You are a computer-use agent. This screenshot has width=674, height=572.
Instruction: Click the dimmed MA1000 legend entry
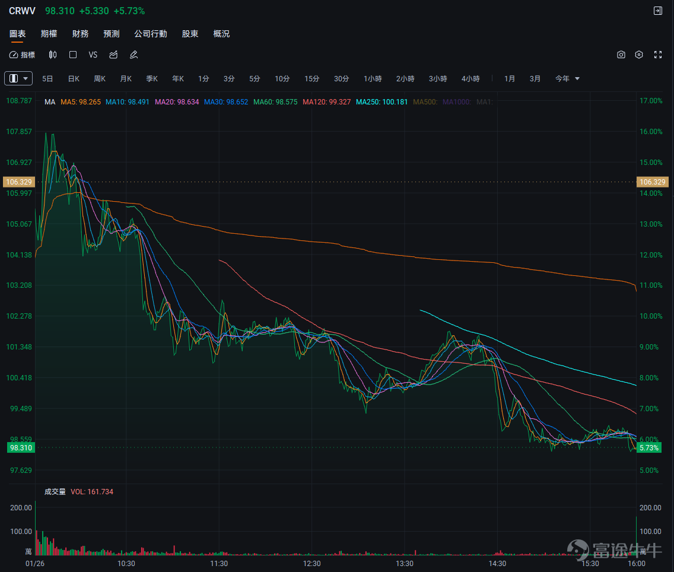pos(456,102)
